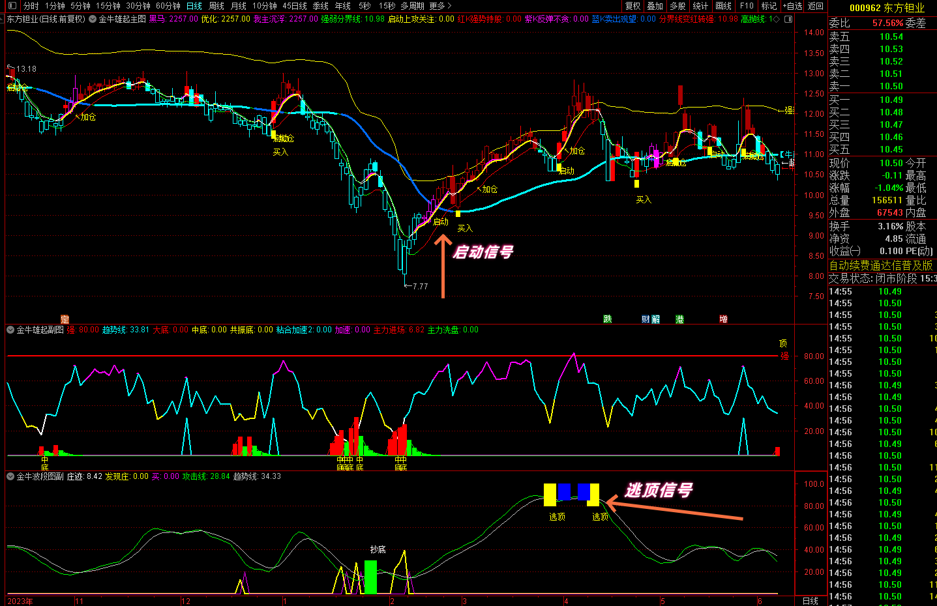Open 金牛雄起副图 indicator dropdown arrow

[x=10, y=330]
